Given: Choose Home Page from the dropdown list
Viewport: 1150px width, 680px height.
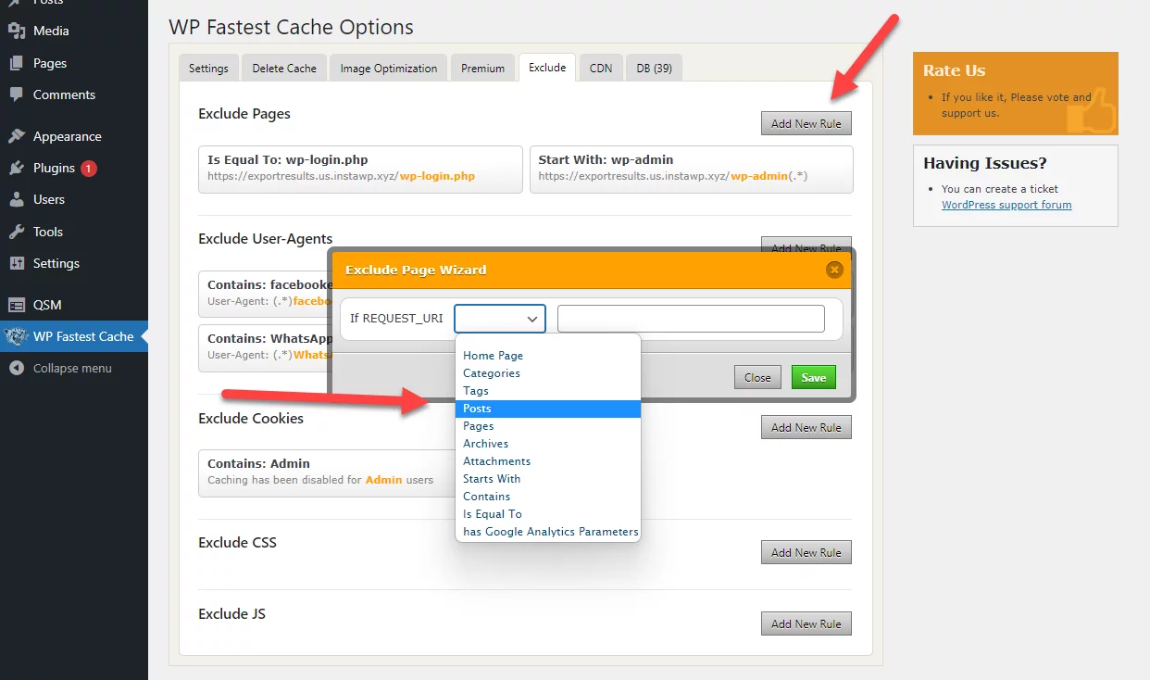Looking at the screenshot, I should coord(548,356).
